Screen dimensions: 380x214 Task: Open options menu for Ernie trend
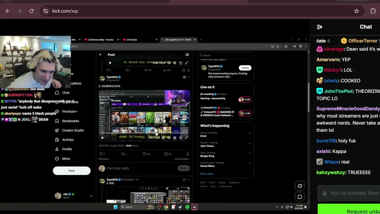[250, 133]
